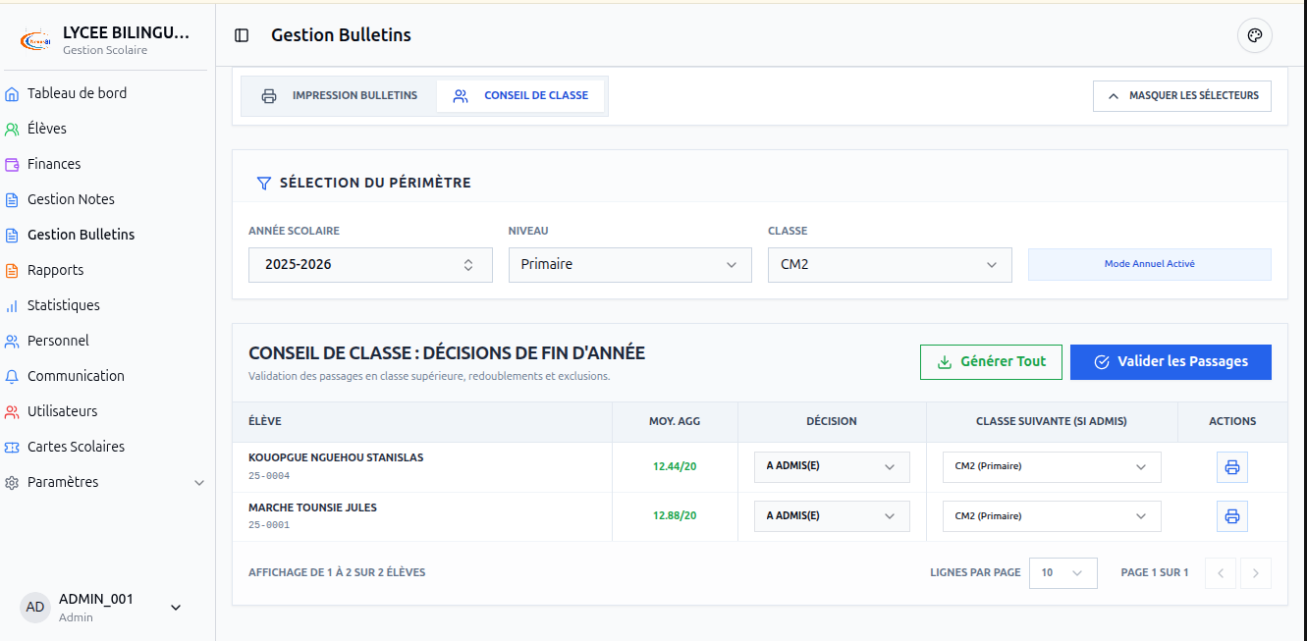
Task: Open the Classe CM2 dropdown
Action: (x=890, y=265)
